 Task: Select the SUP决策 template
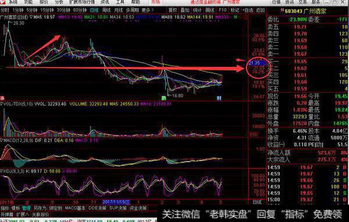coord(118,208)
